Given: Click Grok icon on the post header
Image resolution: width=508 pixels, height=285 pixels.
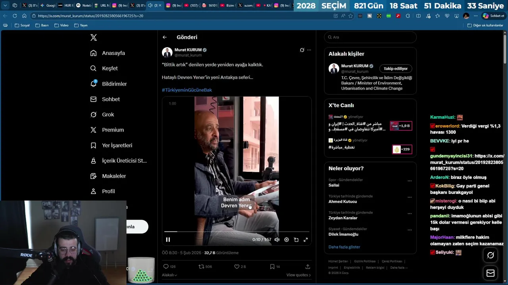Looking at the screenshot, I should (x=302, y=50).
